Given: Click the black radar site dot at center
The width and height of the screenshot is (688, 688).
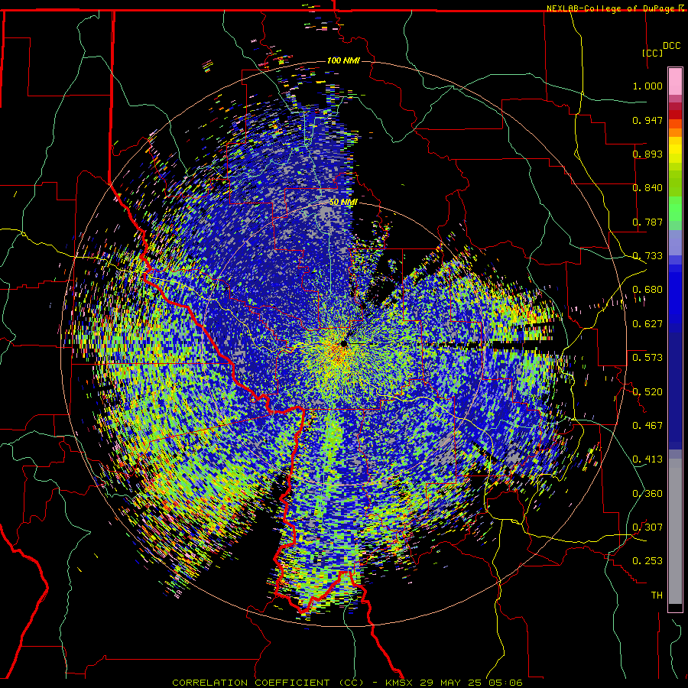Looking at the screenshot, I should pos(343,343).
